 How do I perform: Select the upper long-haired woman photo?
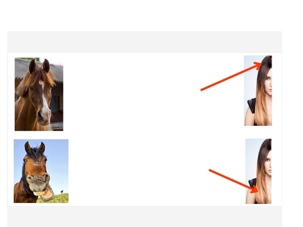[258, 90]
